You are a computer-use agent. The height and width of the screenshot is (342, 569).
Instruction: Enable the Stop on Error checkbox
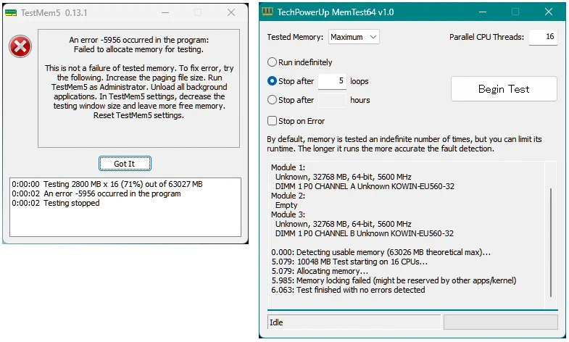[272, 121]
